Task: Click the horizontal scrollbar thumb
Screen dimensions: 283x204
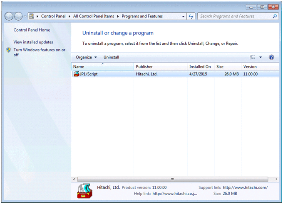Action: pos(173,179)
